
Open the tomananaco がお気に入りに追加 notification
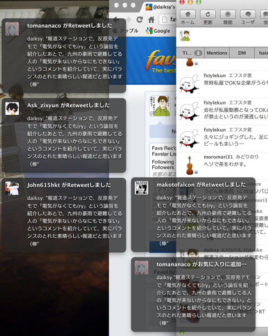pos(193,294)
